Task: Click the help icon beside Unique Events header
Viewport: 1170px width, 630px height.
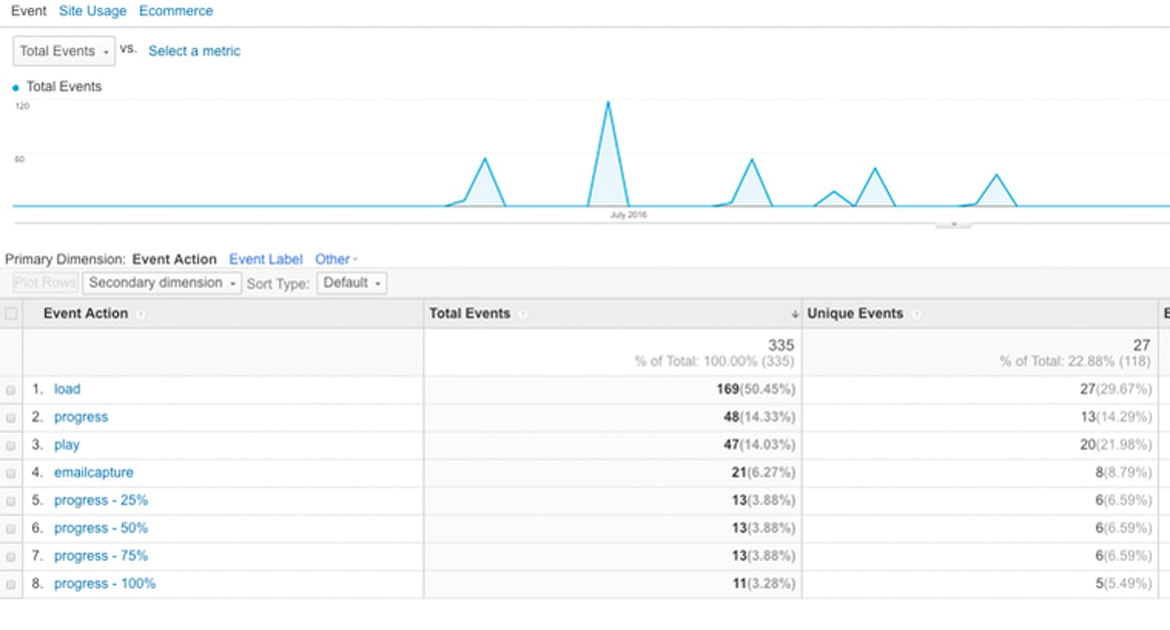Action: click(x=916, y=315)
